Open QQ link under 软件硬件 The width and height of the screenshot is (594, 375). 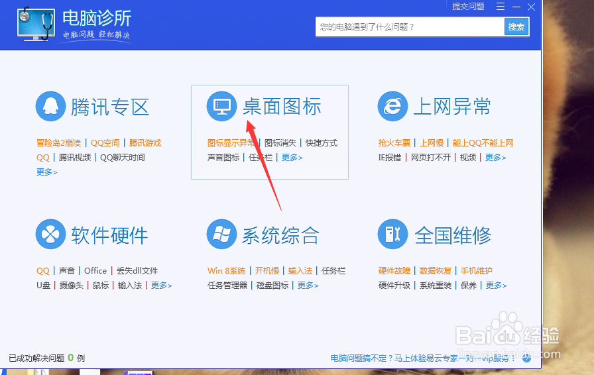pyautogui.click(x=43, y=271)
